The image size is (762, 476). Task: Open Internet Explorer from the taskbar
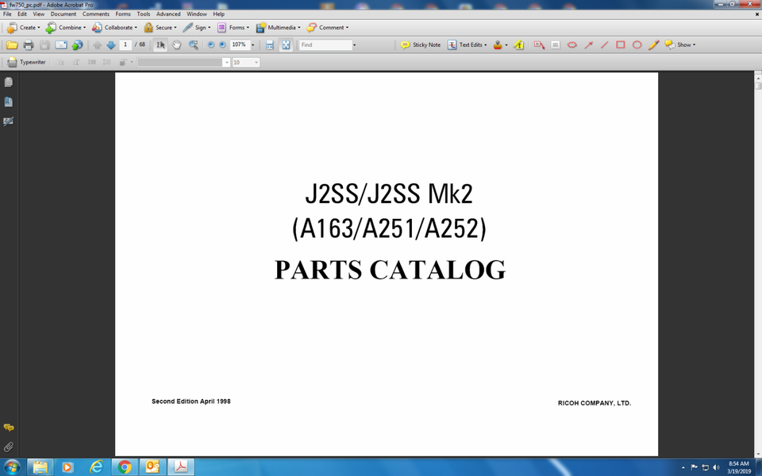(x=97, y=467)
